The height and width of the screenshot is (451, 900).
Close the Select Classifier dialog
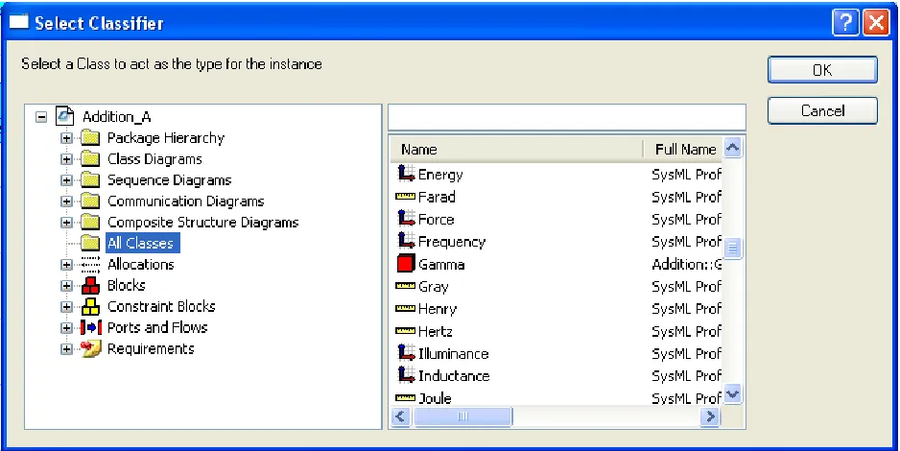click(876, 24)
